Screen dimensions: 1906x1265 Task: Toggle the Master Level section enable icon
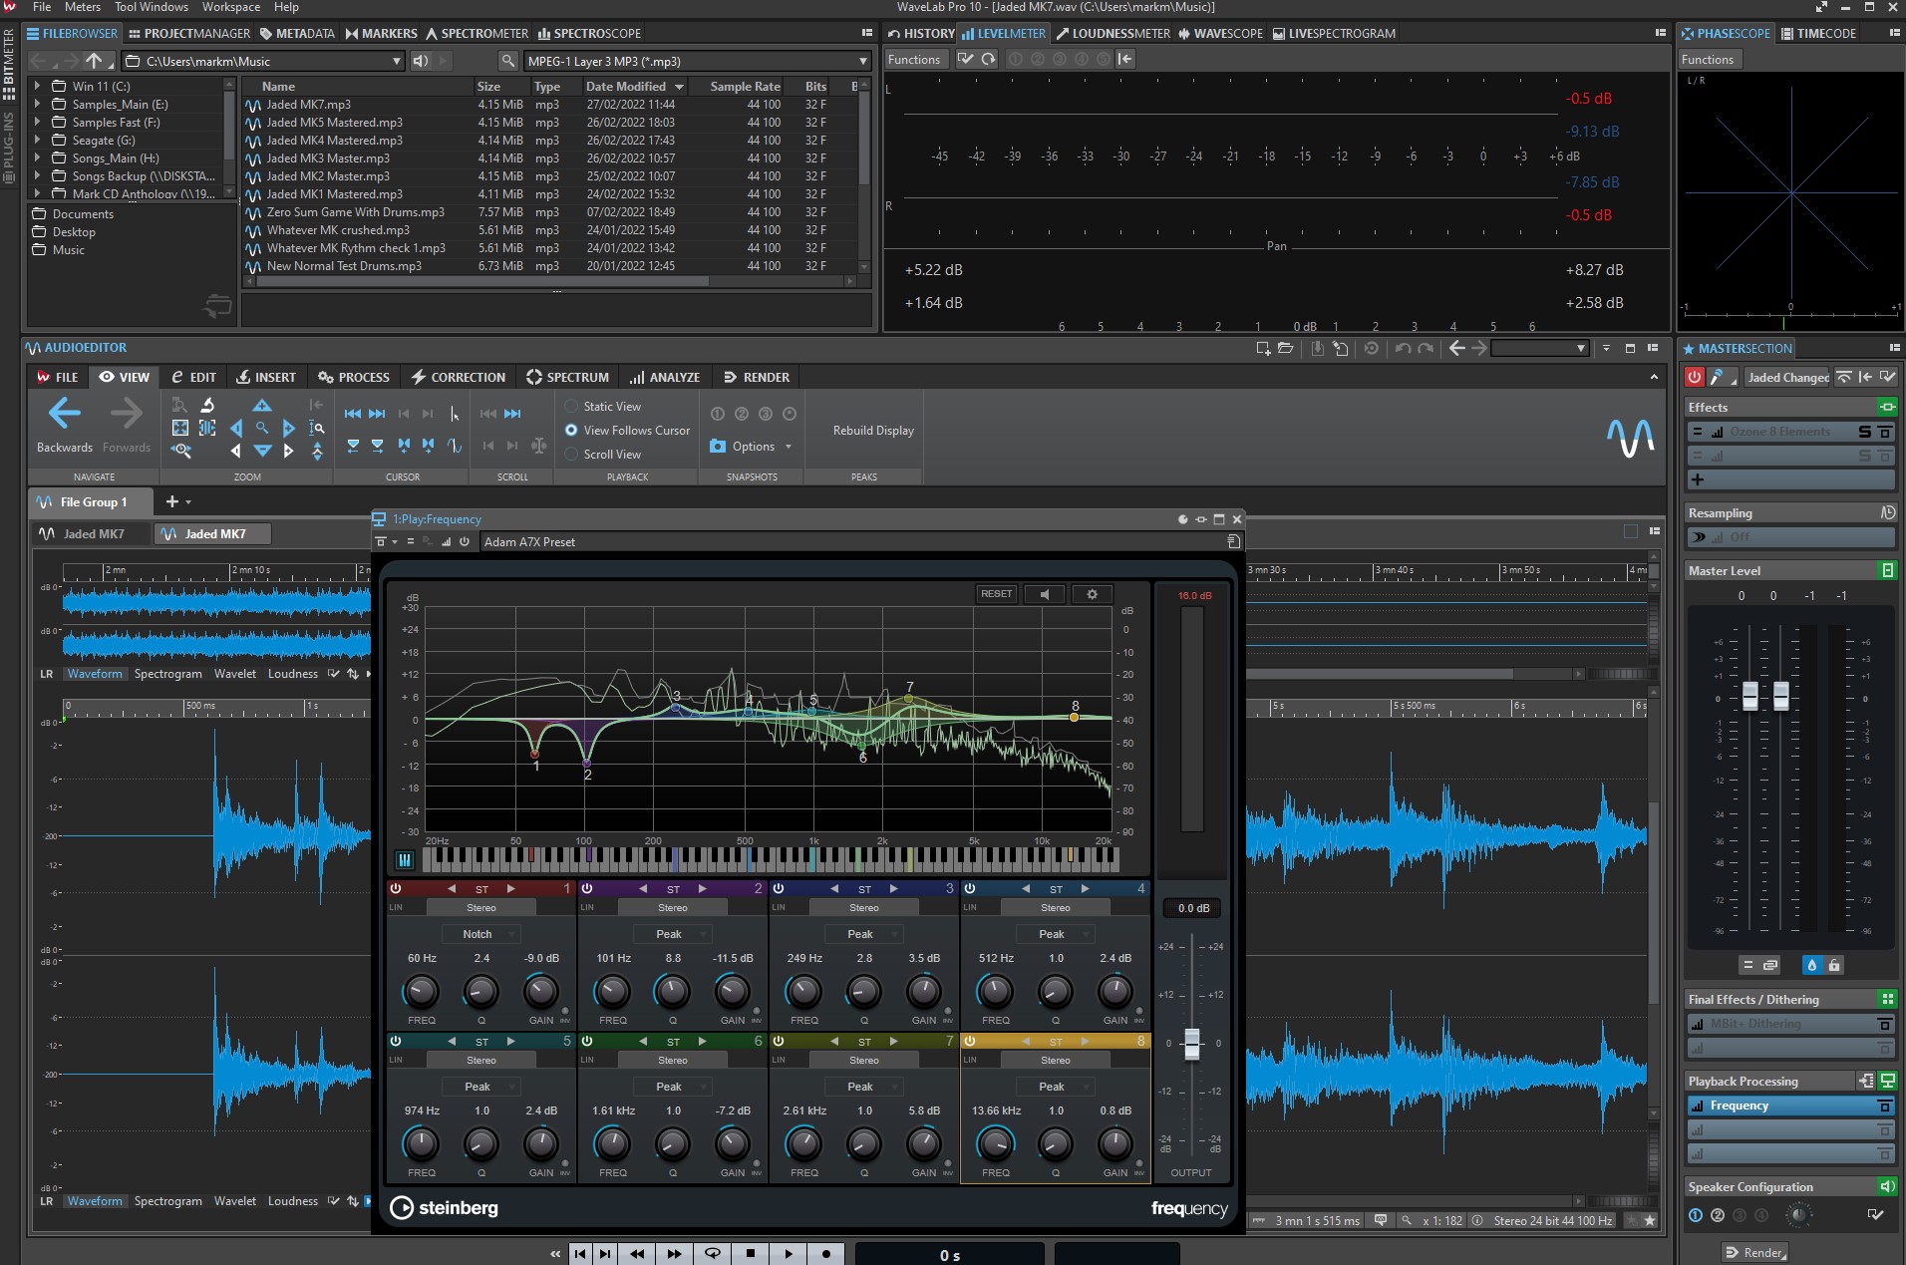click(1887, 570)
